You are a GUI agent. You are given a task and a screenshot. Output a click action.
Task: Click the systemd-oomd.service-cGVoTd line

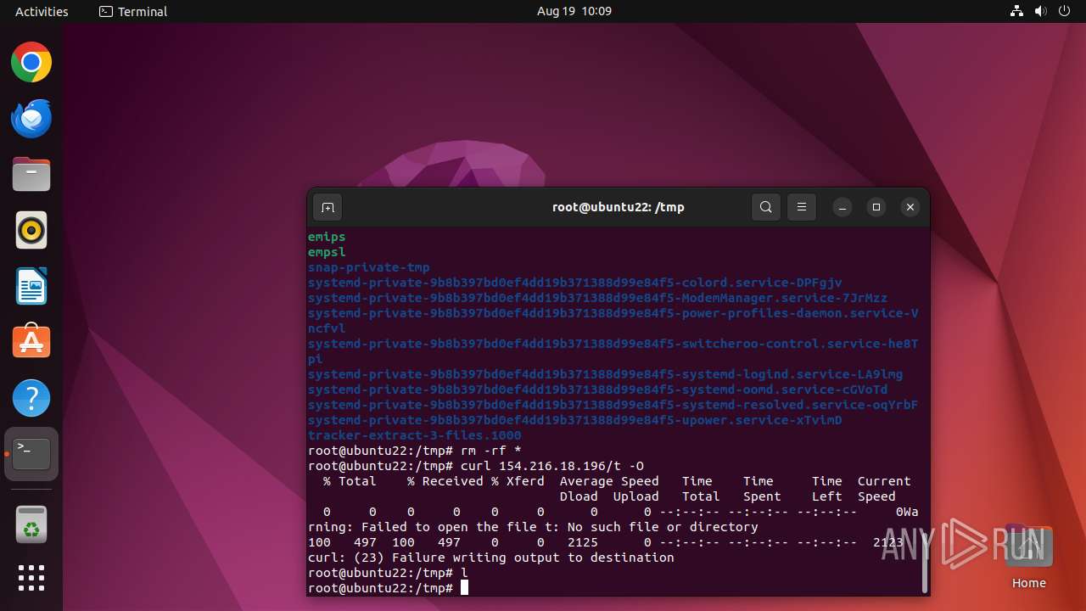coord(597,390)
